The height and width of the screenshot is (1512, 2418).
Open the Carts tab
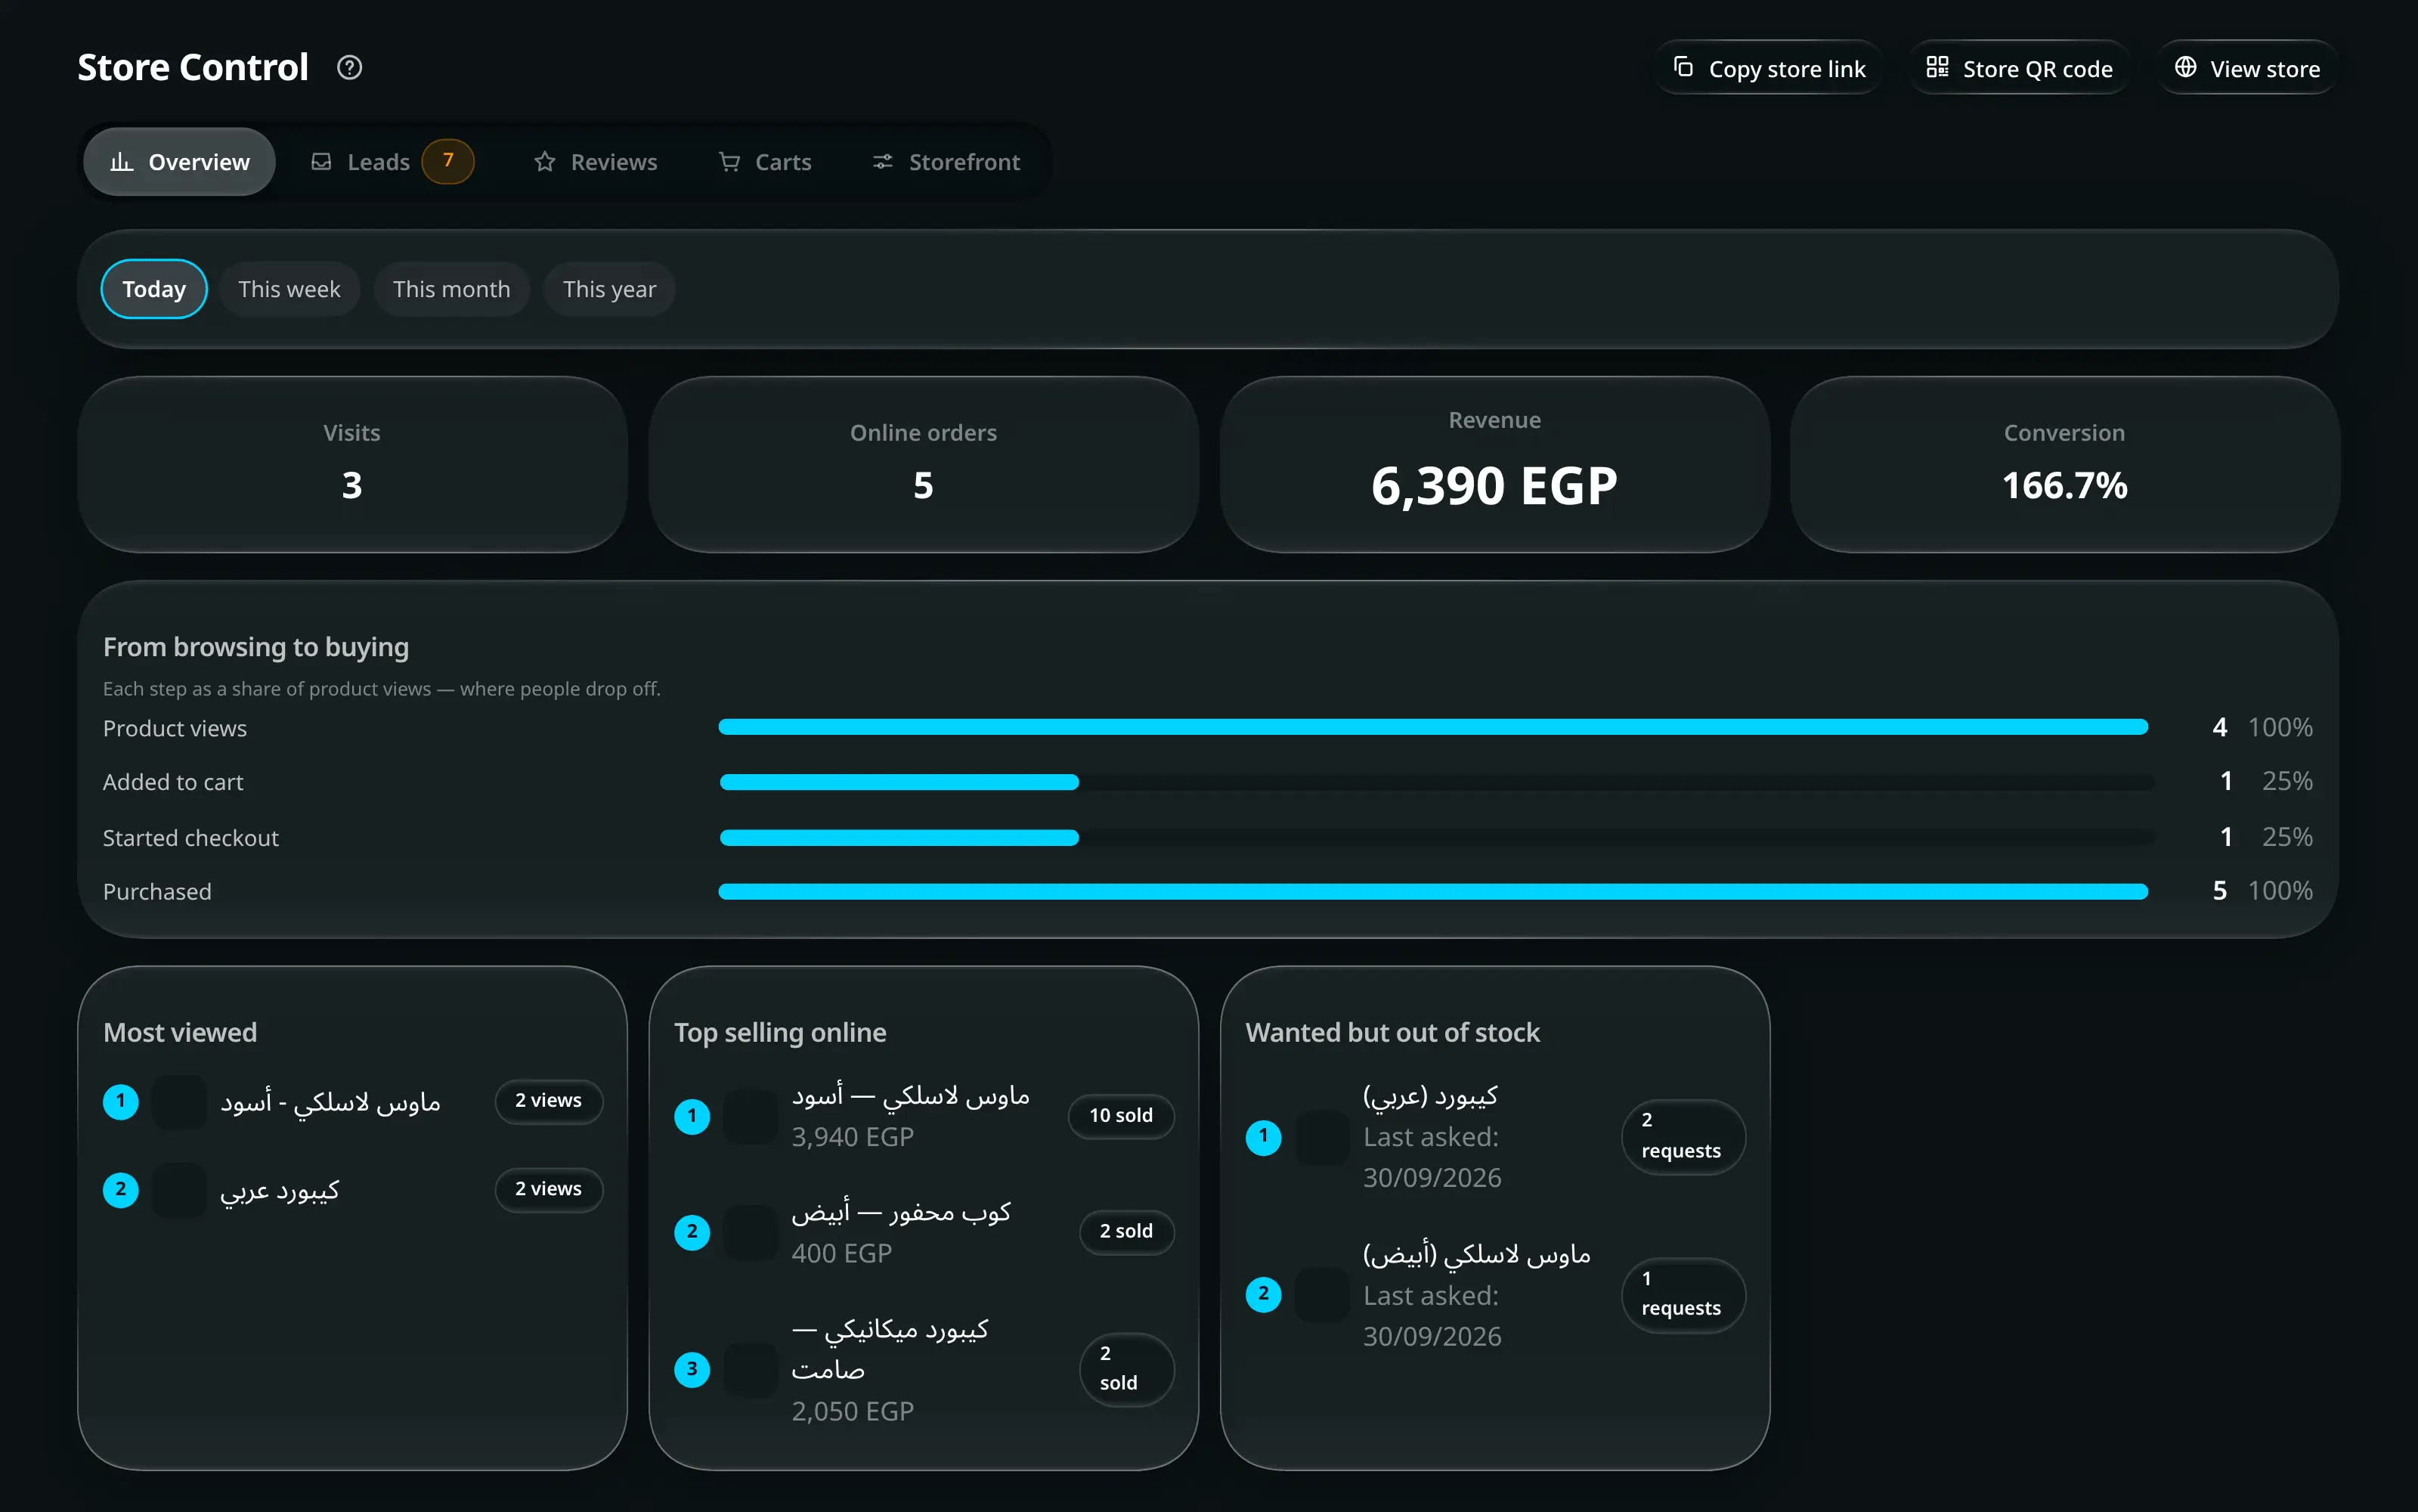(x=766, y=161)
